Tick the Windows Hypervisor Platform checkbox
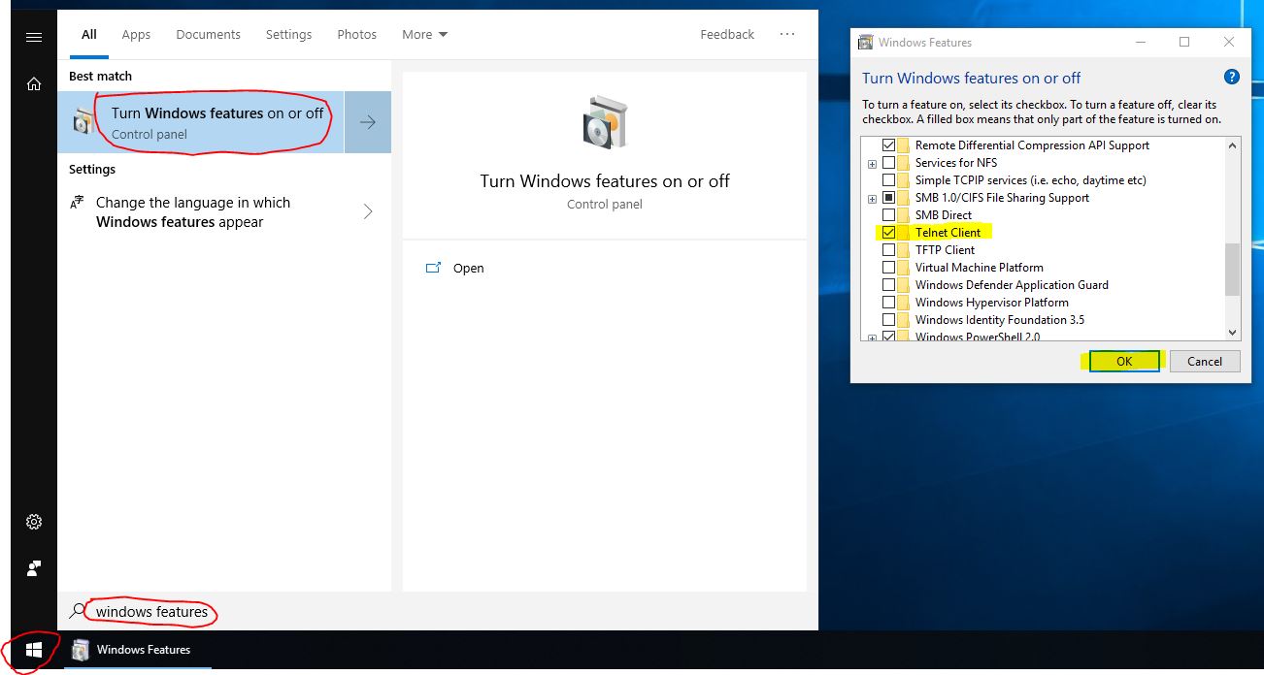Image resolution: width=1264 pixels, height=675 pixels. pos(888,303)
